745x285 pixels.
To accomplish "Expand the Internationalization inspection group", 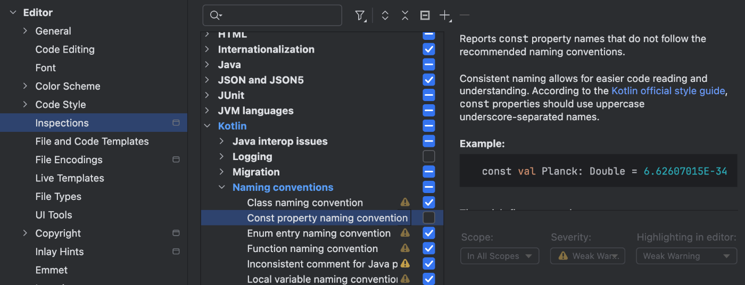I will point(208,49).
